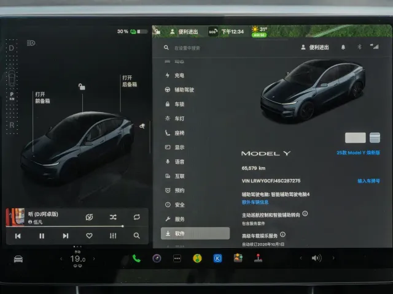This screenshot has height=294, width=393.
Task: Pause the current song
Action: coord(42,236)
